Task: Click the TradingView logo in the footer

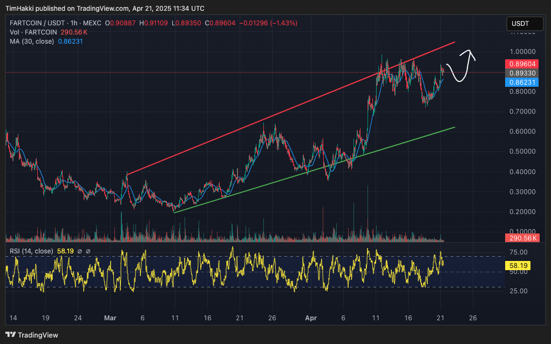Action: click(31, 335)
